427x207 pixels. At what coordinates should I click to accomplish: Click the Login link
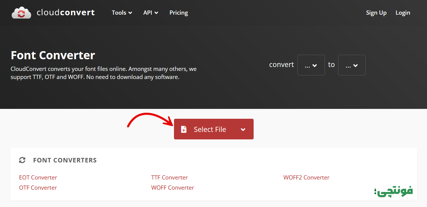[x=403, y=13]
